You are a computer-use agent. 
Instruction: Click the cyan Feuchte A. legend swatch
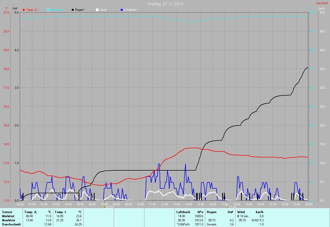coord(48,10)
